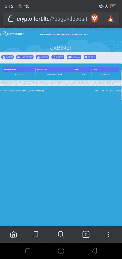
Task: Open the bookmarks icon in bottom bar
Action: click(36, 234)
